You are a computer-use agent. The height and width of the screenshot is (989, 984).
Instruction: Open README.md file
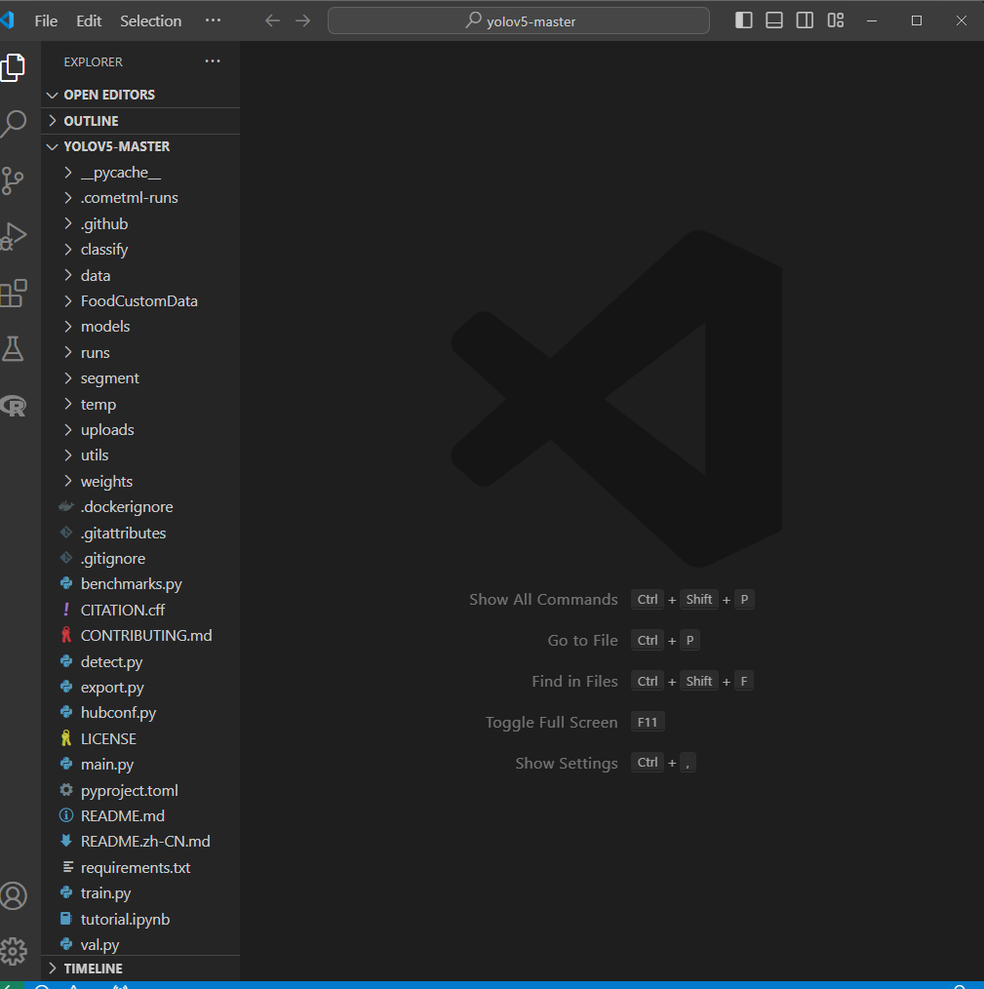pos(140,815)
